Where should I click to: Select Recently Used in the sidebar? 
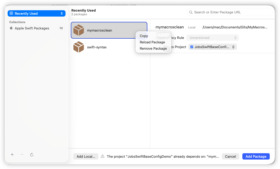point(36,13)
